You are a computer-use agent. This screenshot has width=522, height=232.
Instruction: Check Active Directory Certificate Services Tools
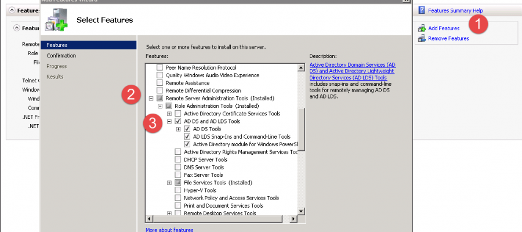[178, 114]
